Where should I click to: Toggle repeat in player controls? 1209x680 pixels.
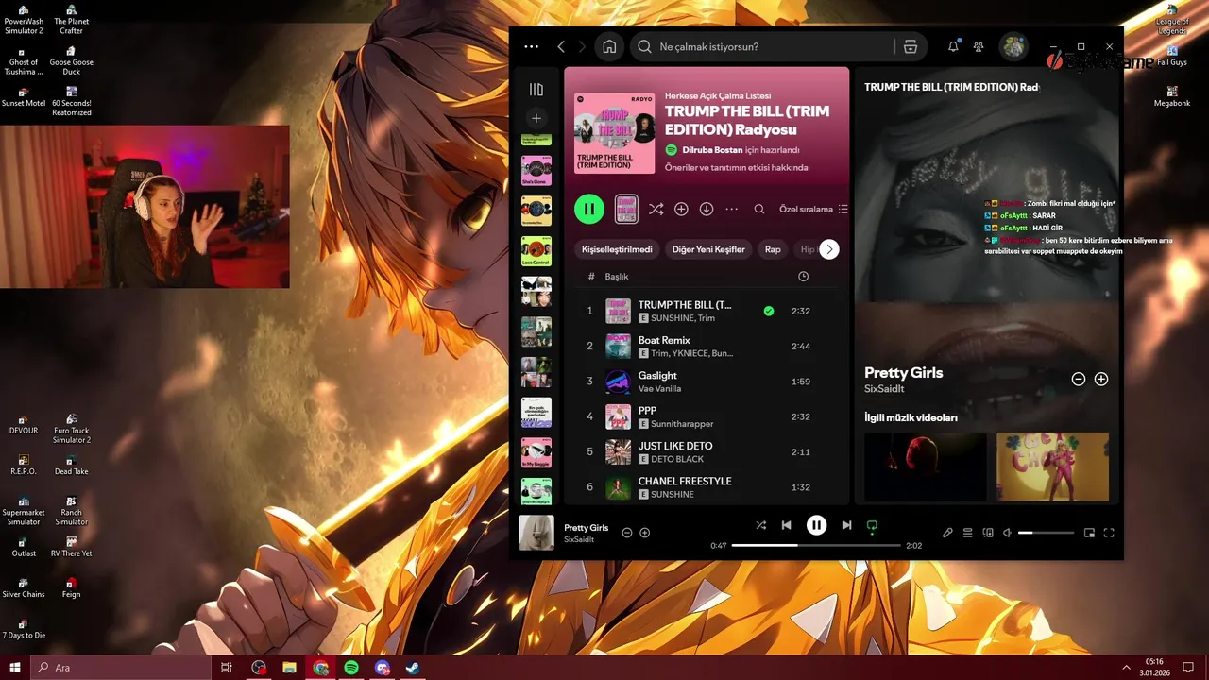872,525
